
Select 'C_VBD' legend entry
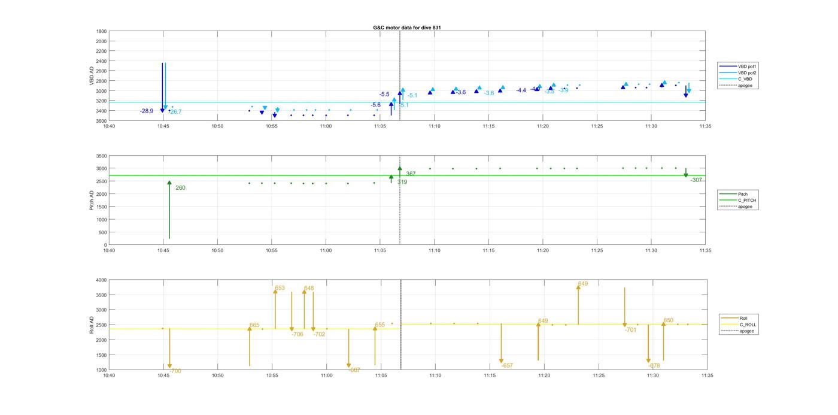click(x=745, y=79)
